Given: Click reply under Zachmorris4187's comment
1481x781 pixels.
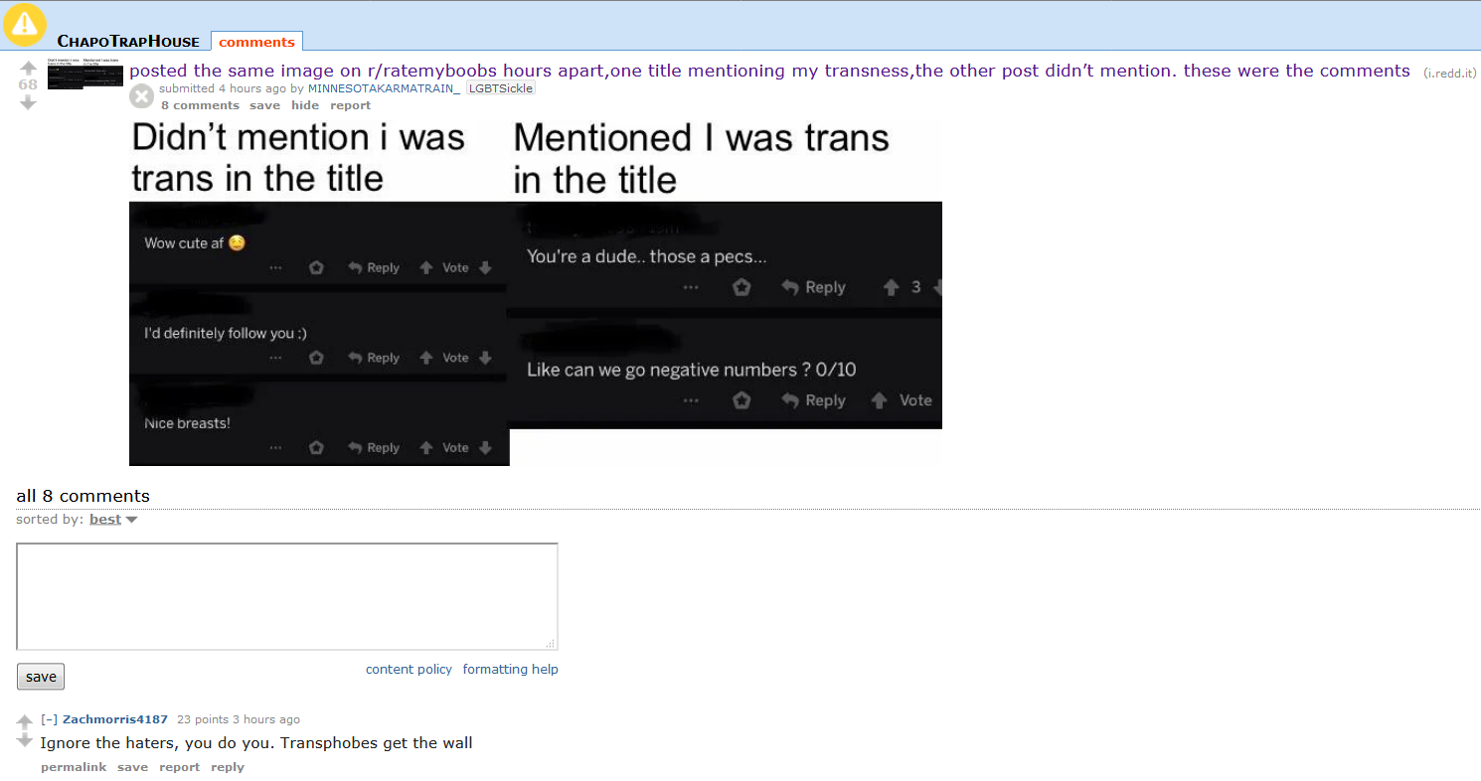Looking at the screenshot, I should point(228,767).
